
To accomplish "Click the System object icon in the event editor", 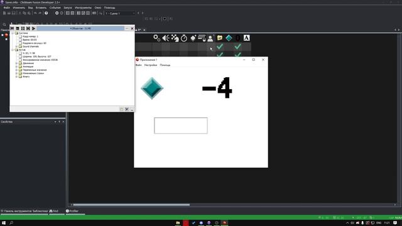I will point(156,38).
